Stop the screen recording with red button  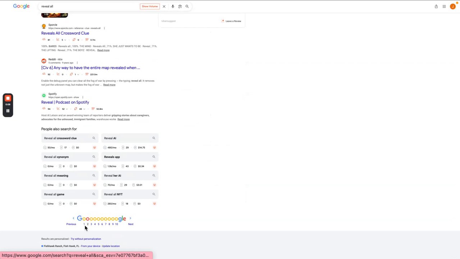(x=8, y=98)
